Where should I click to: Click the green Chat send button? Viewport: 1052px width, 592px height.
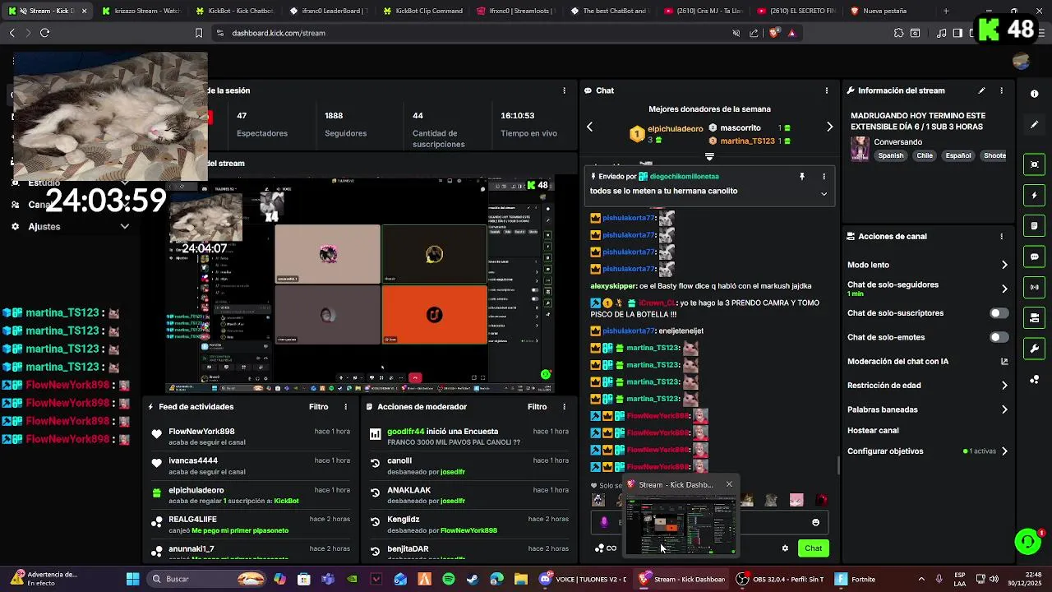point(813,548)
